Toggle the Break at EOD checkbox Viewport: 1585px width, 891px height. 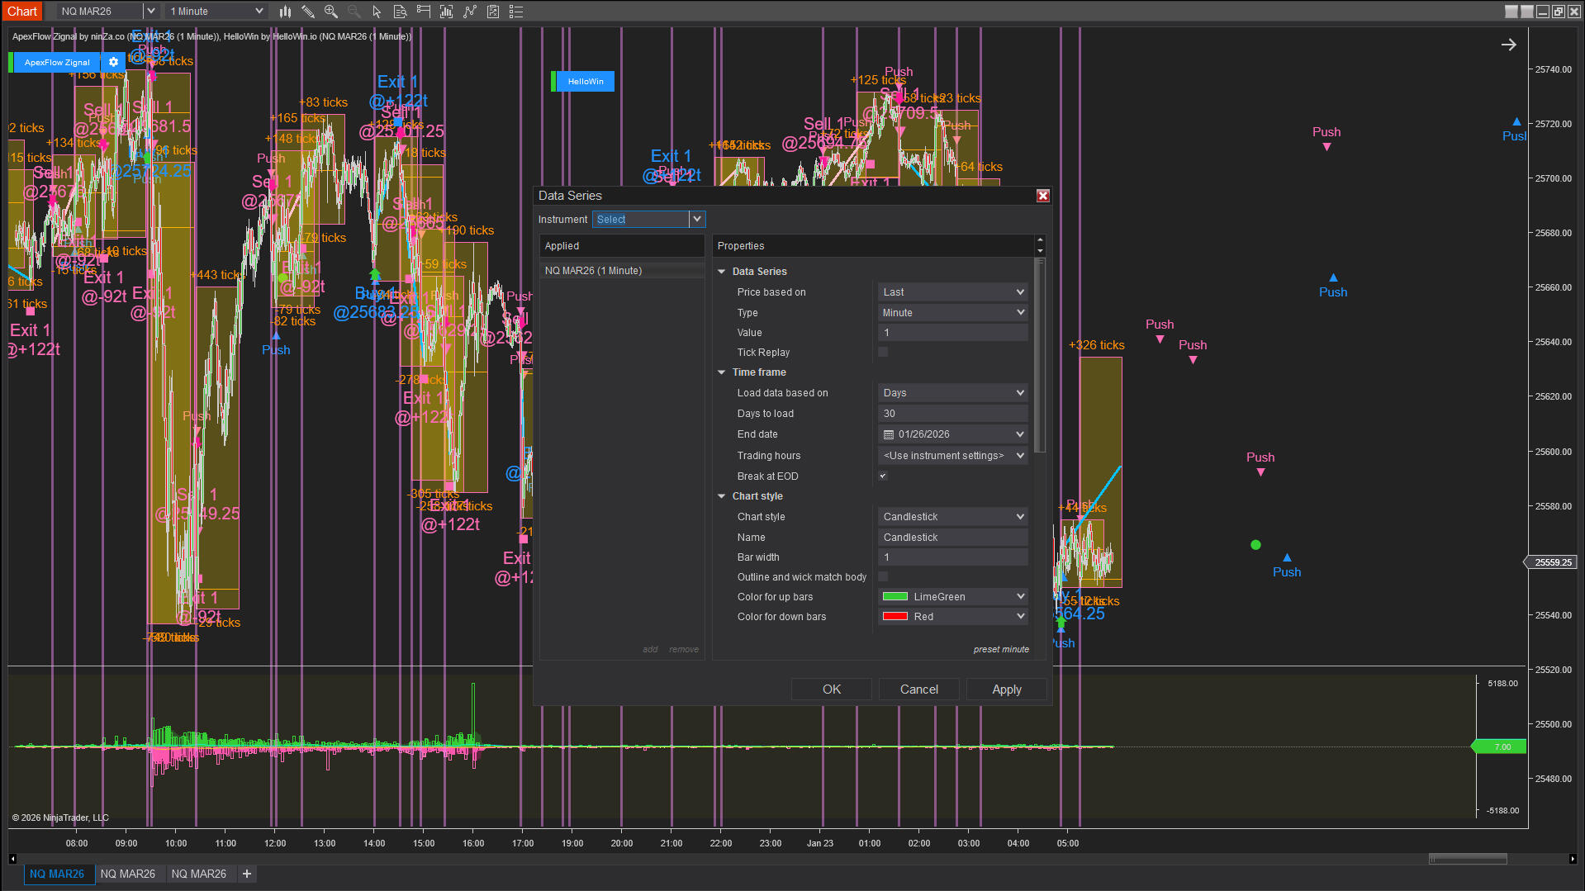click(883, 476)
